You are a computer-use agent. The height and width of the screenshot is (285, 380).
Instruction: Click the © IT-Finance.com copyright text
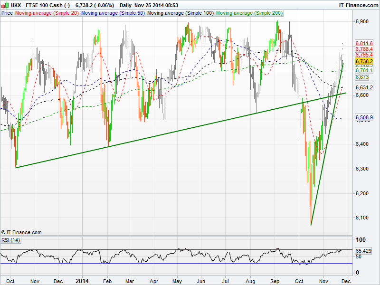coord(21,232)
